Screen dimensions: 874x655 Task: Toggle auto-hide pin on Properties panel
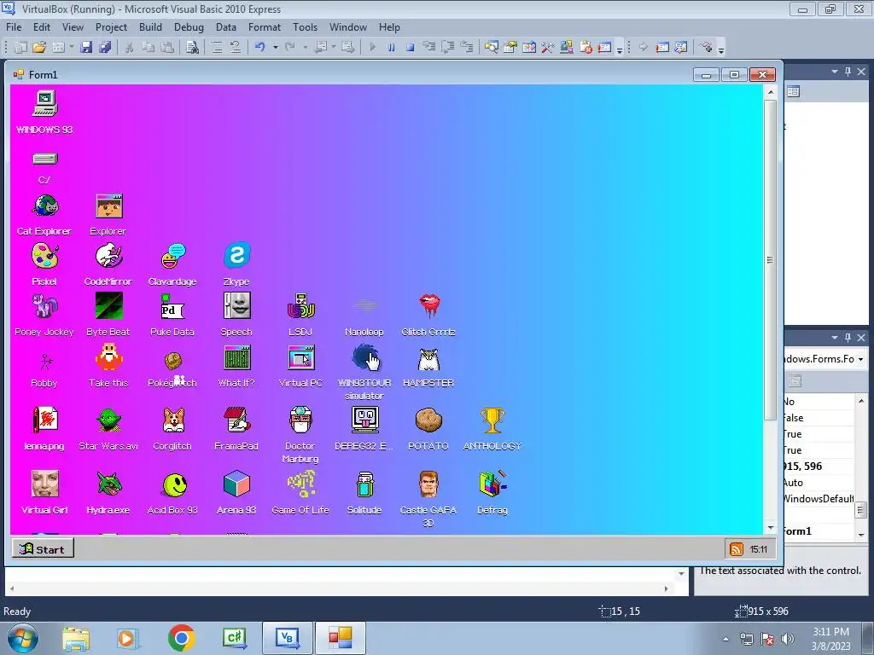848,338
